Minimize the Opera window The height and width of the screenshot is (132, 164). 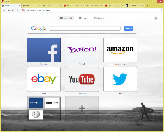click(151, 2)
